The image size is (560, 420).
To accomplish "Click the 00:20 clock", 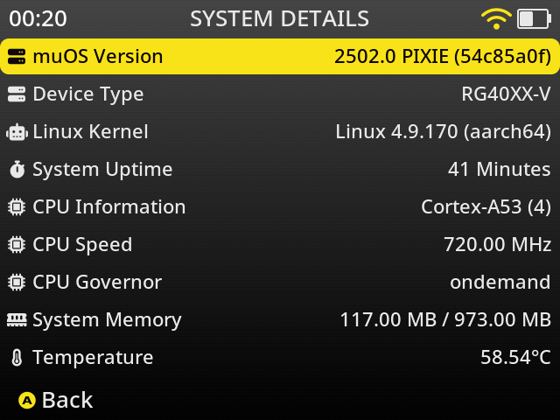I will point(38,18).
